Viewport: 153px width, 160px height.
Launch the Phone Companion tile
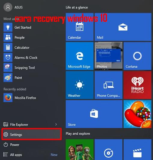(109, 85)
